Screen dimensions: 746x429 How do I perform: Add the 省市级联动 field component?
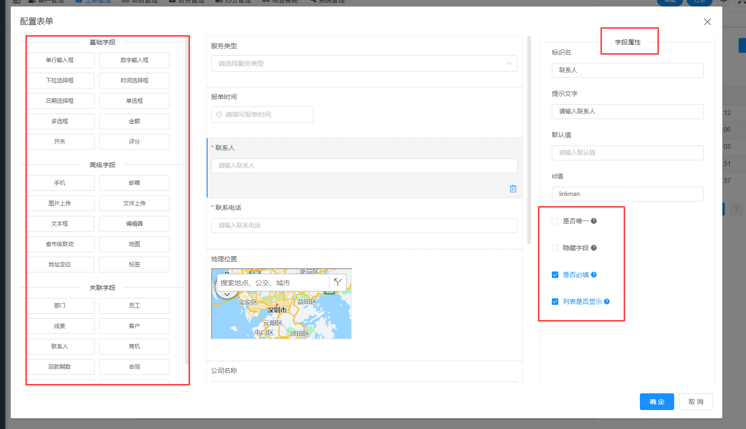[60, 244]
